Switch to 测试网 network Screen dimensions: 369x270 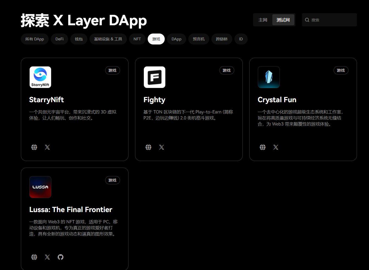click(283, 20)
